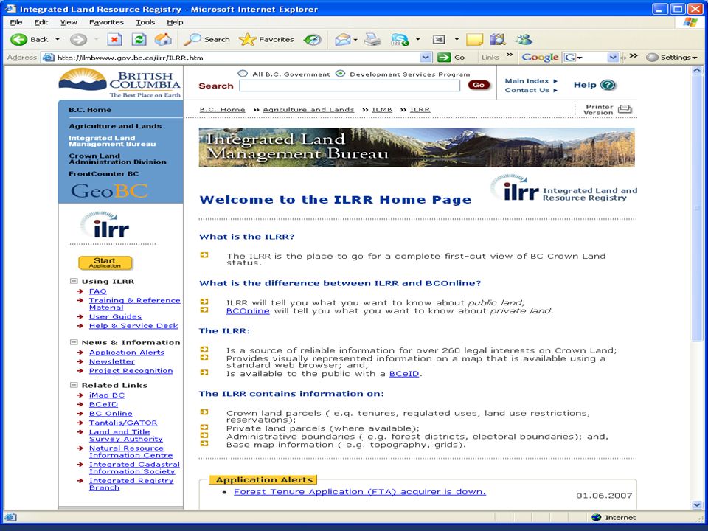This screenshot has width=708, height=531.
Task: Open the Research books icon
Action: [x=498, y=40]
